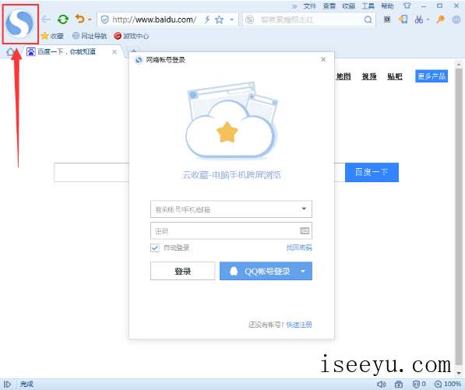Screen dimensions: 465x390
Task: Click the search magnifier icon
Action: click(368, 20)
